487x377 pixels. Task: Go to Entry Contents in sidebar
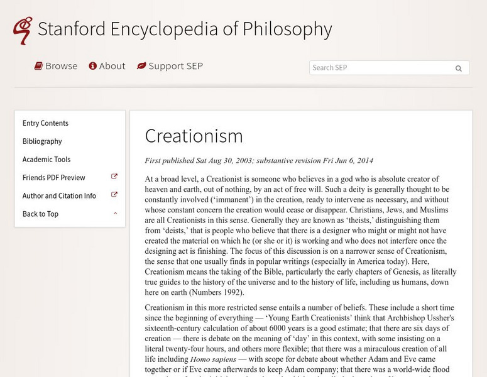[45, 123]
